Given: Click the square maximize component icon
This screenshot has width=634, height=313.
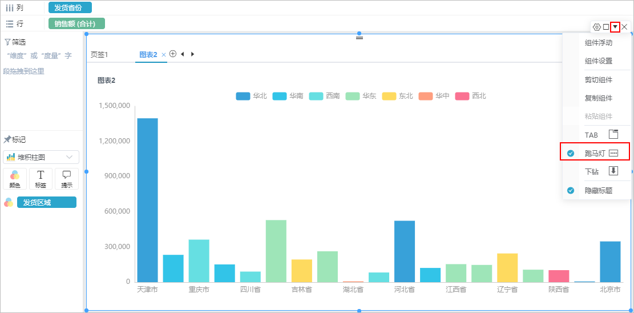Looking at the screenshot, I should point(605,27).
